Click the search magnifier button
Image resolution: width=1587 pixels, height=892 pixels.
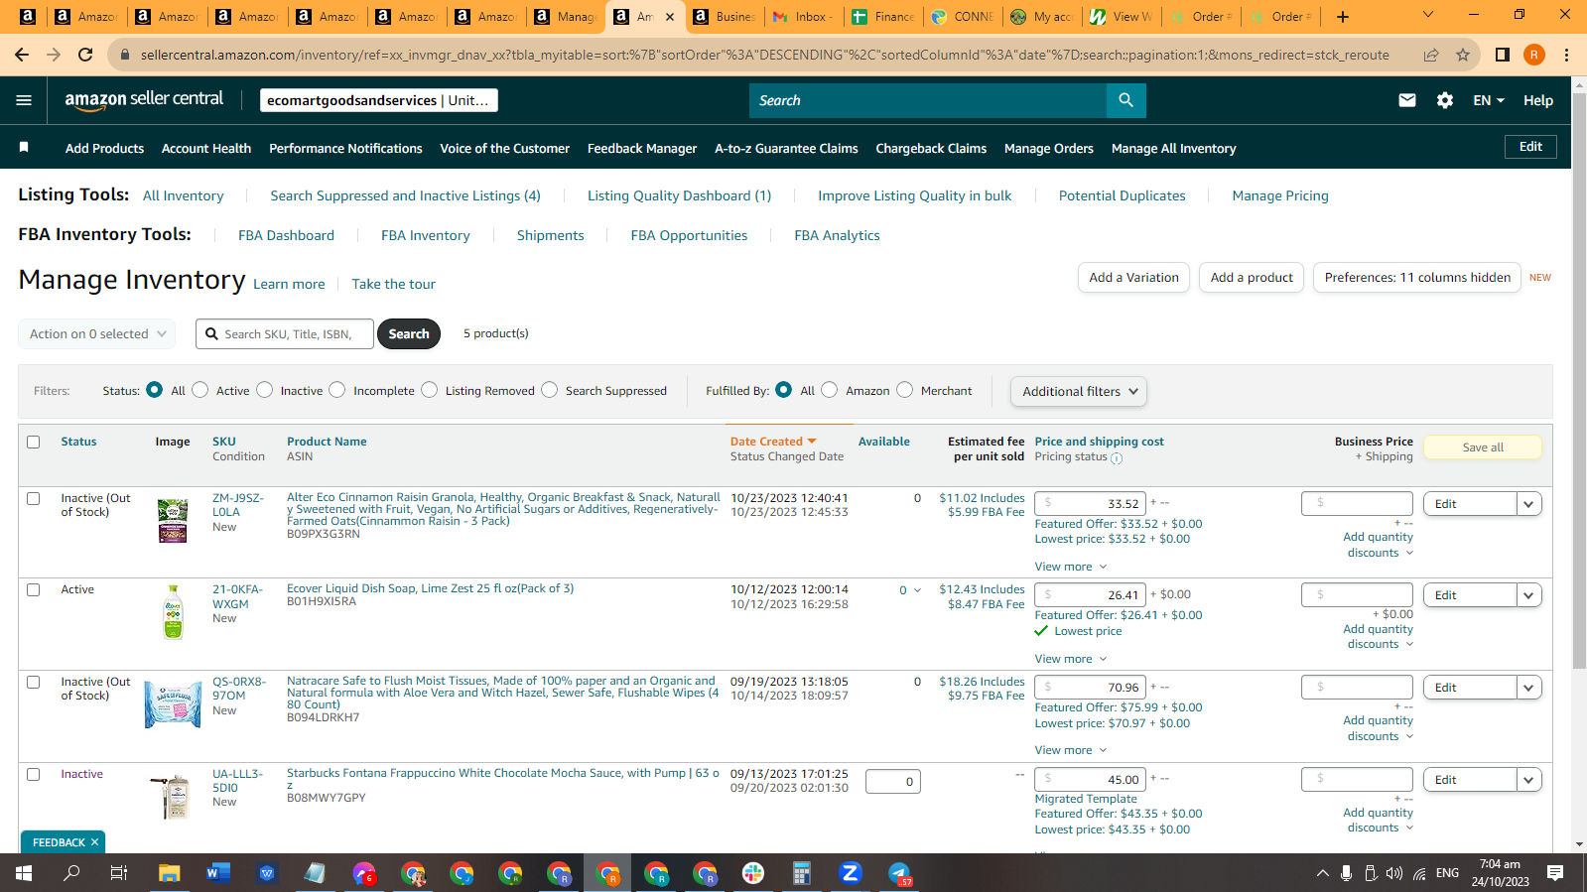pos(1125,100)
